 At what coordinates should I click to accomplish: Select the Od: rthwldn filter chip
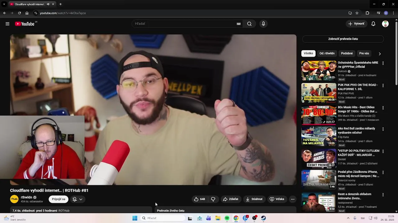(327, 53)
